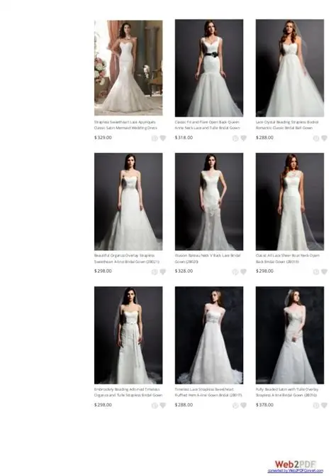Compare the Embroidery Beading Adorned Organza gown
336x476 pixels.
[155, 405]
